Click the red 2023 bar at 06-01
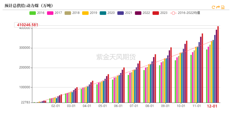The width and height of the screenshot is (232, 118). (124, 85)
